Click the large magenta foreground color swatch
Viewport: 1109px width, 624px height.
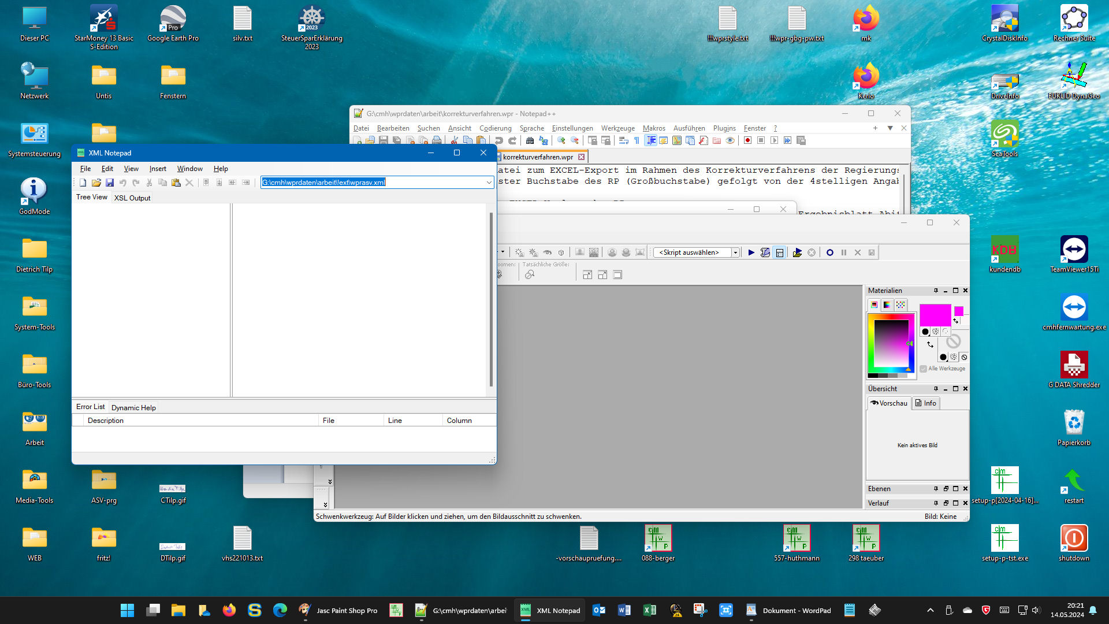935,315
